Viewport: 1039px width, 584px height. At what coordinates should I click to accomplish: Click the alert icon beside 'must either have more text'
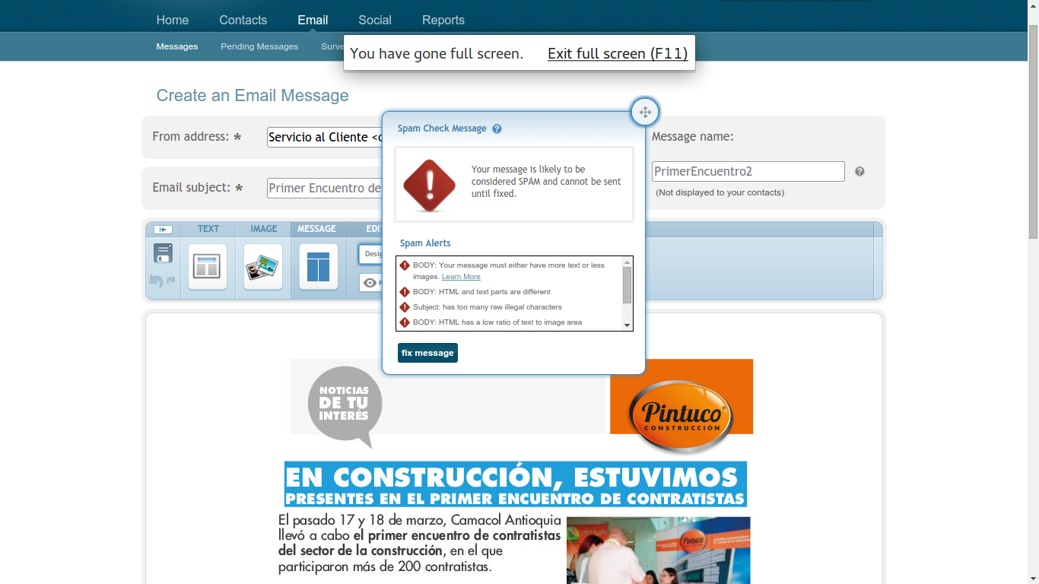click(405, 265)
